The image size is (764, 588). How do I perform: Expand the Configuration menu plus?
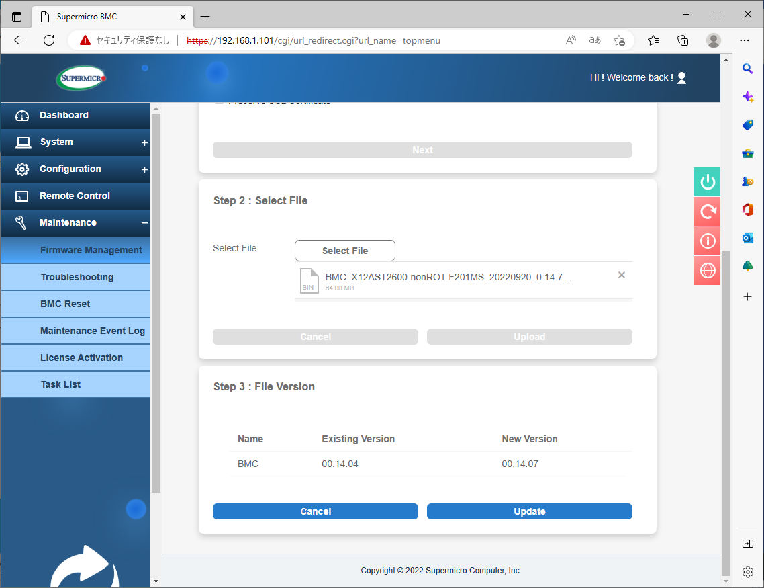pyautogui.click(x=144, y=169)
